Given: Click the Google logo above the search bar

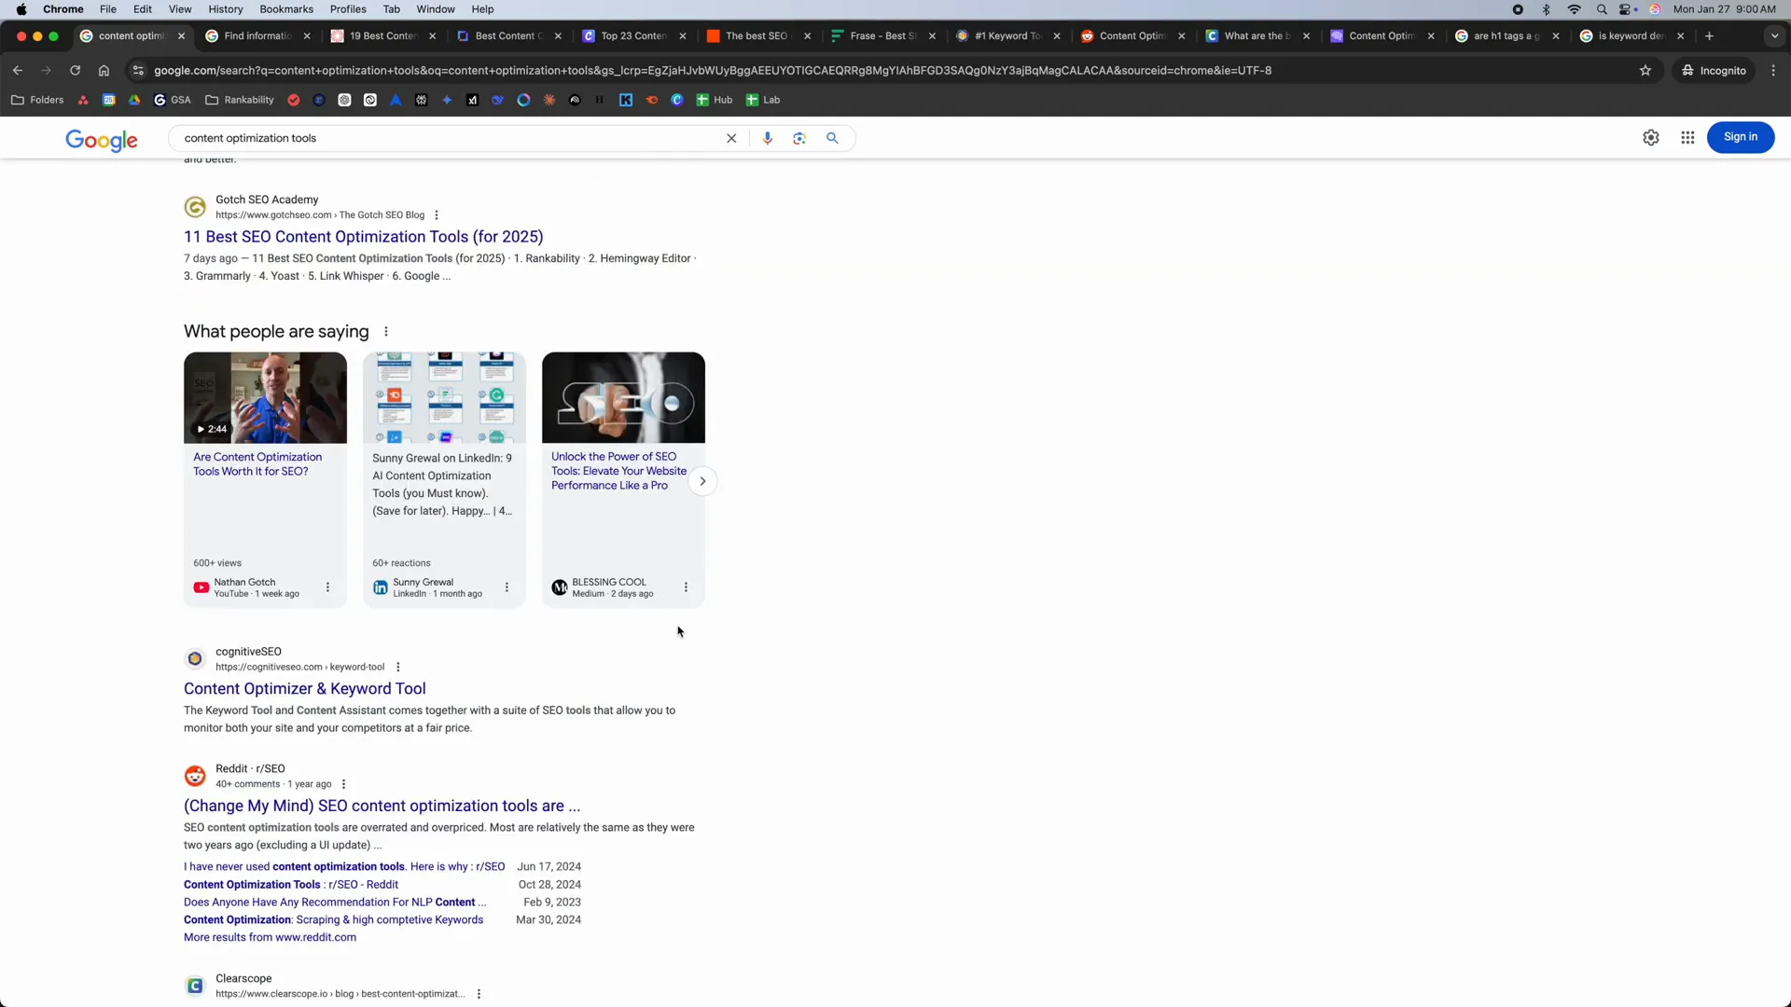Looking at the screenshot, I should [x=102, y=141].
